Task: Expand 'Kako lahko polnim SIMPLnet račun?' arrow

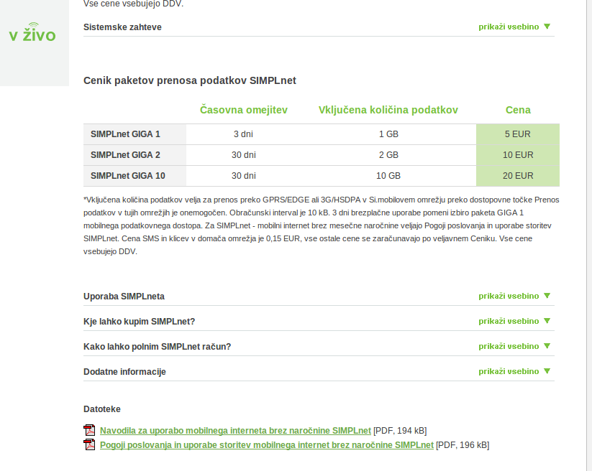Action: click(x=547, y=346)
